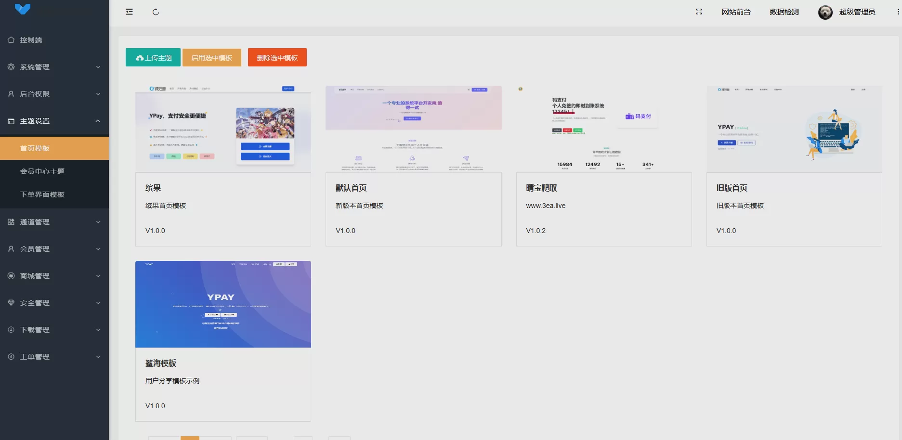Screen dimensions: 902x440
Task: Click the super admin avatar picture
Action: point(825,12)
